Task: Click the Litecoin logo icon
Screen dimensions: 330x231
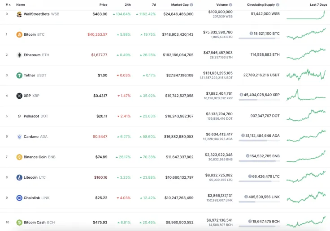Action: click(x=19, y=177)
